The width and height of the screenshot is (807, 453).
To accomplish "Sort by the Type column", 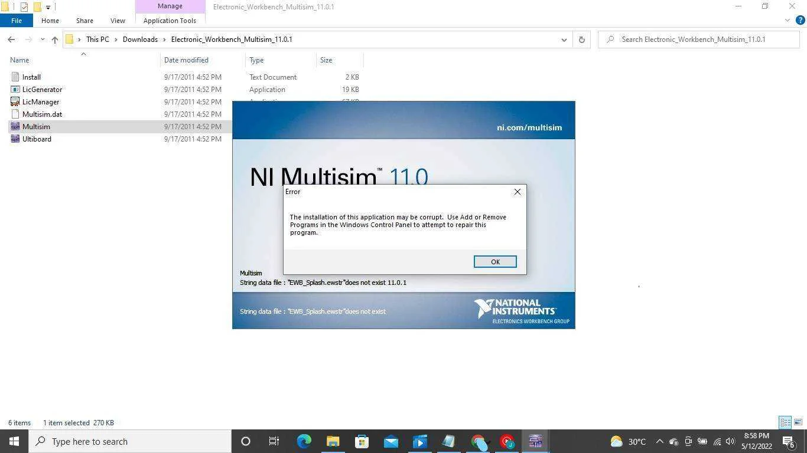I will 256,60.
